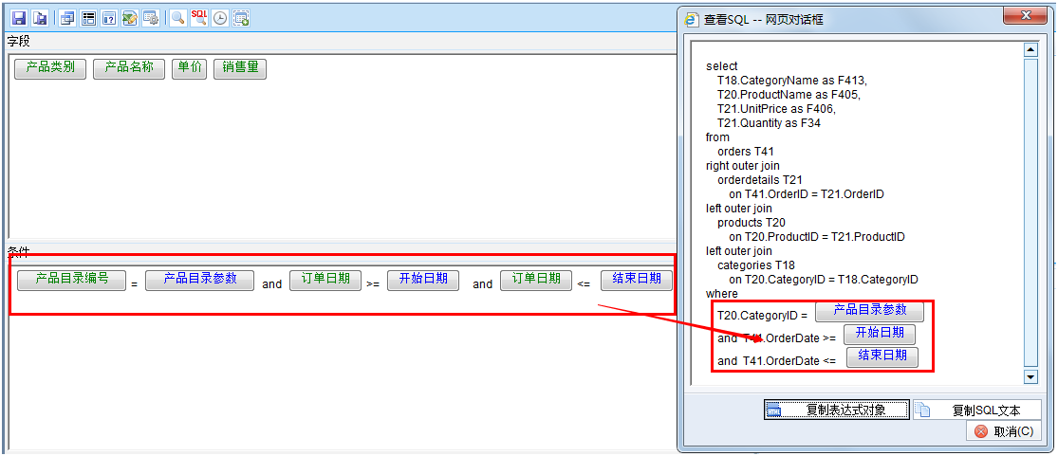The width and height of the screenshot is (1058, 456).
Task: Click 产品目录参数 in the condition panel
Action: point(199,280)
